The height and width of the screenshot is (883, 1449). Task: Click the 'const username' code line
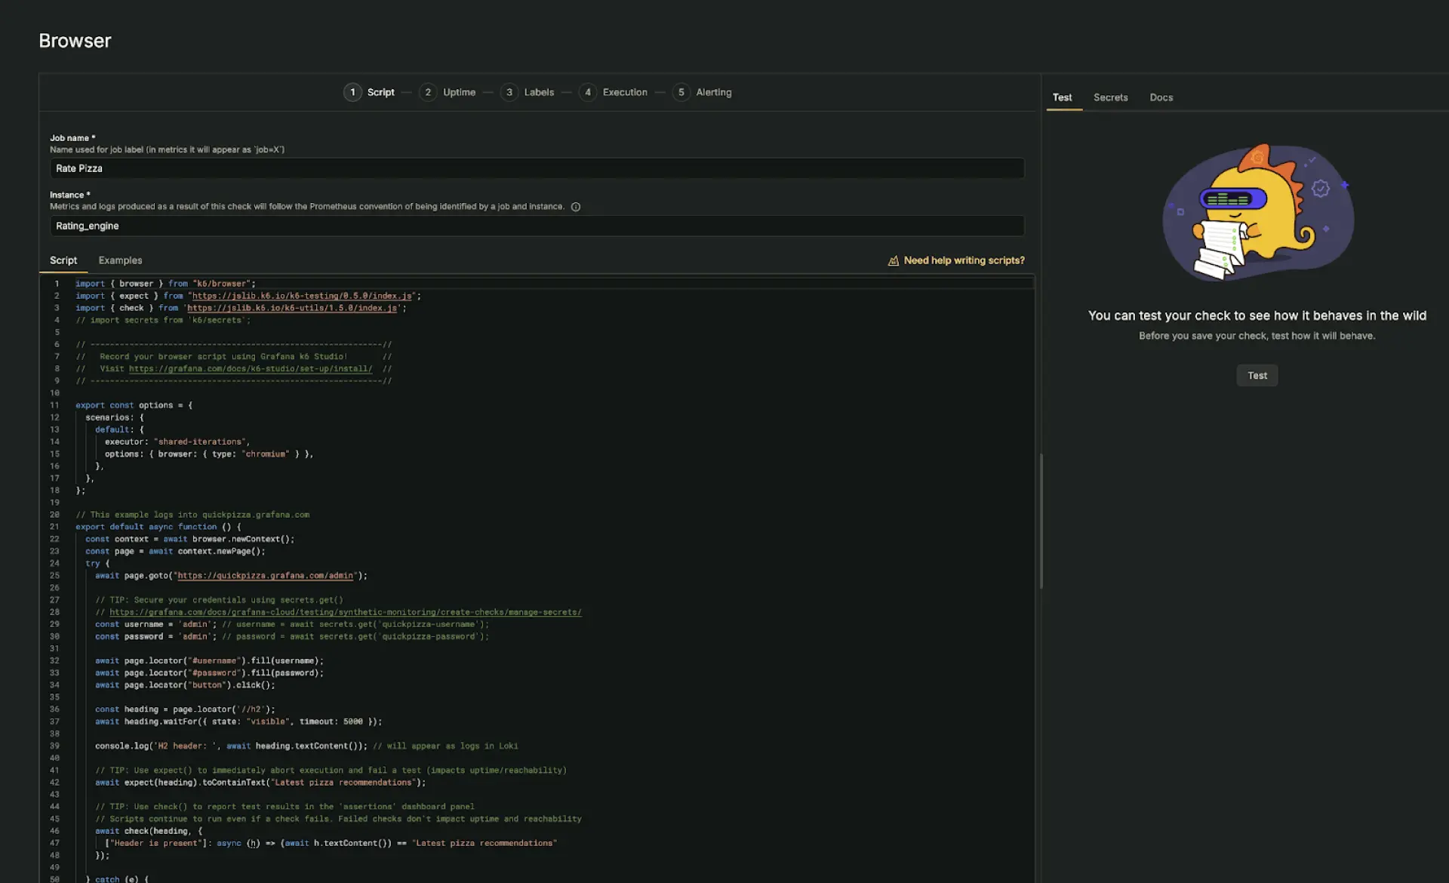coord(292,624)
